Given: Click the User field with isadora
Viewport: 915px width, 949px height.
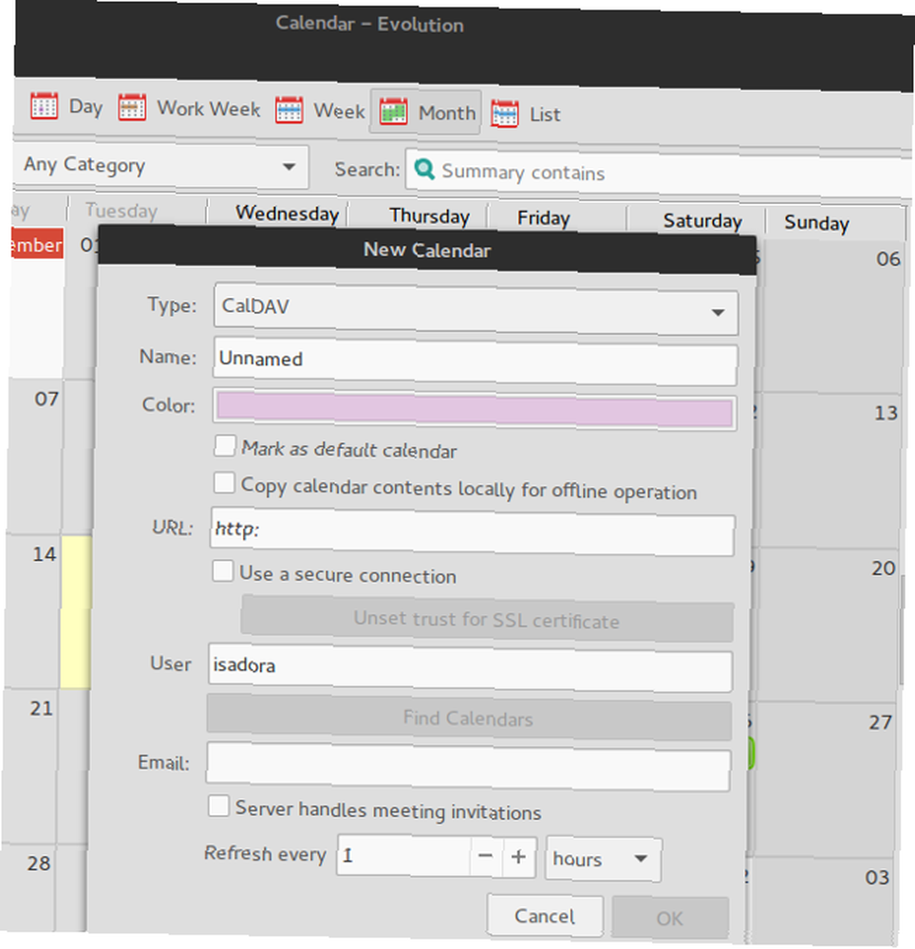Looking at the screenshot, I should (x=470, y=667).
